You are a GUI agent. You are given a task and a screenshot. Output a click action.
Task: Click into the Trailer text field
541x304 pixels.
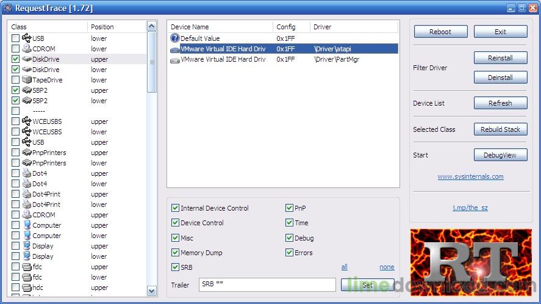(267, 285)
